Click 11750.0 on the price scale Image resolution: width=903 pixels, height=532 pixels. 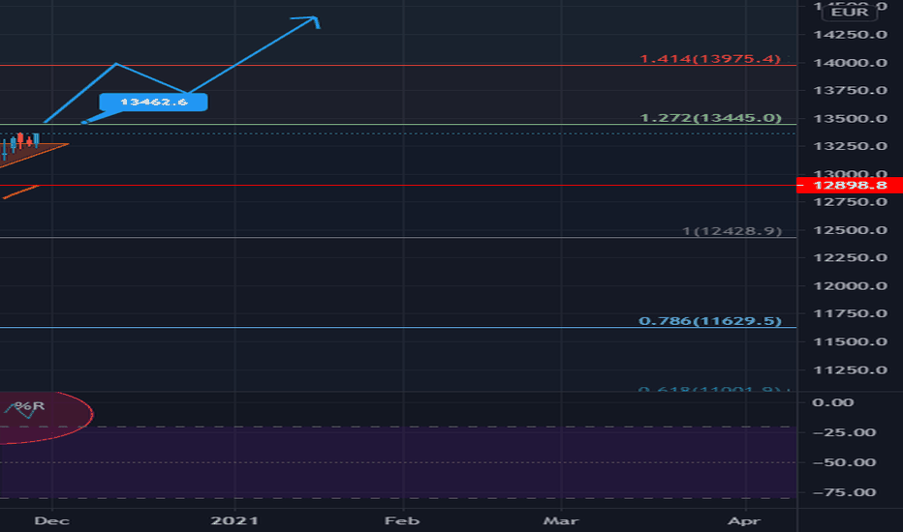click(850, 313)
